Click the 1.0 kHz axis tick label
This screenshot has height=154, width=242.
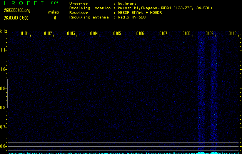click(3, 69)
